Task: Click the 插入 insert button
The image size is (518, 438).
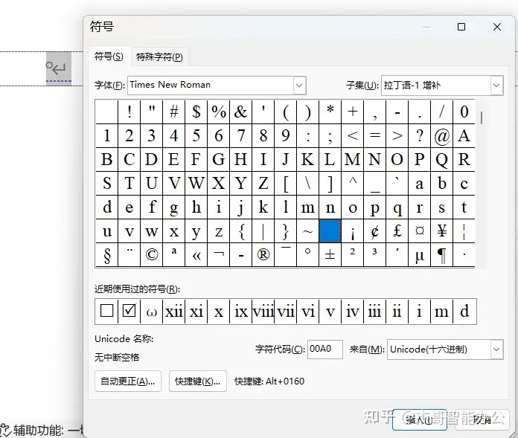Action: pyautogui.click(x=420, y=419)
